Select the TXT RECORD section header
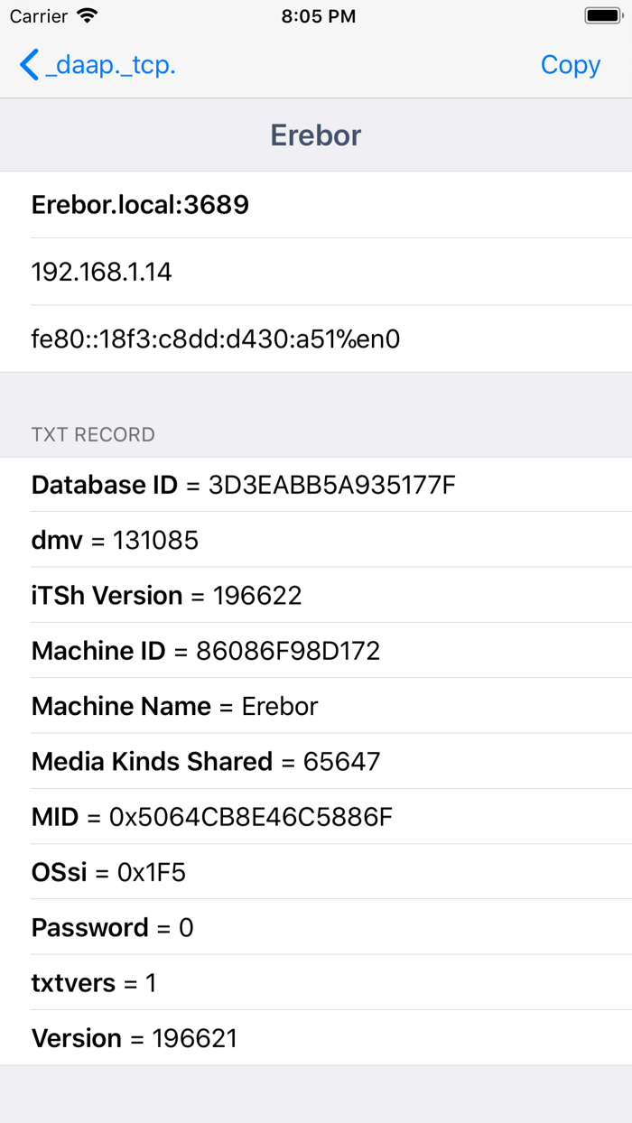Viewport: 632px width, 1123px height. pos(93,434)
